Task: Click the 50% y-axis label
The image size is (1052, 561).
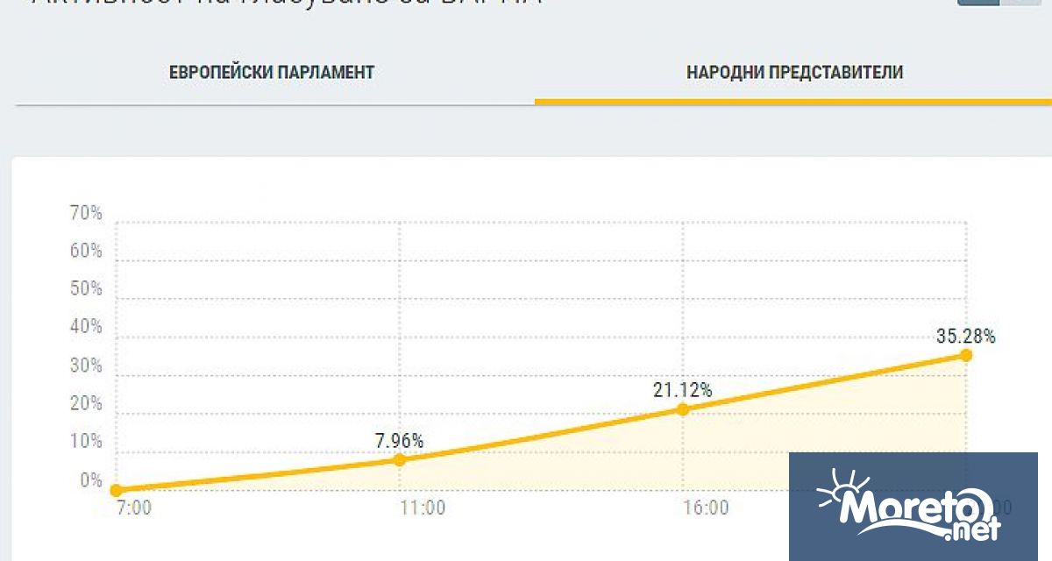Action: click(x=86, y=288)
